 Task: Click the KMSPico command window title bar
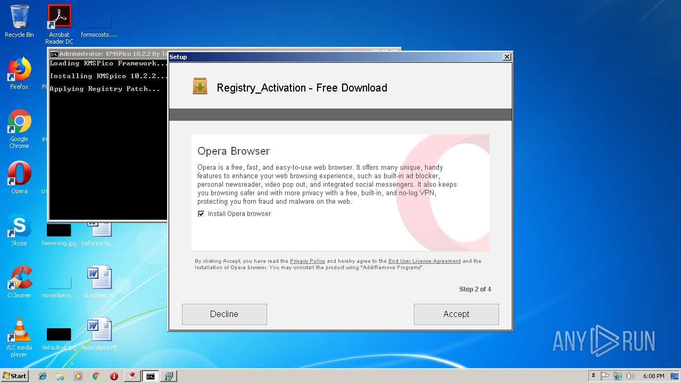pyautogui.click(x=109, y=54)
